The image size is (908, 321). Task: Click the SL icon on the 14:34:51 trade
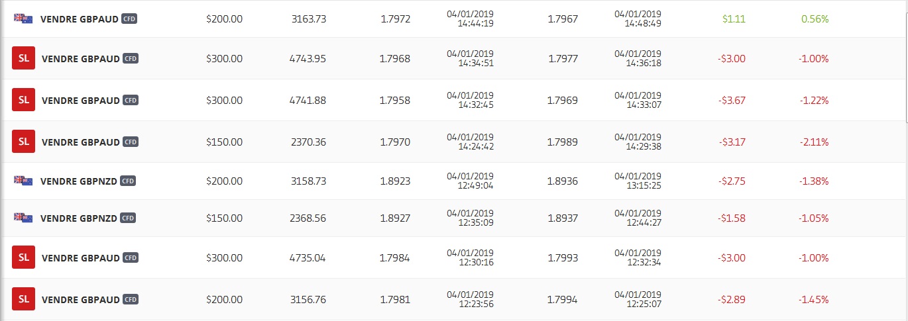[23, 58]
